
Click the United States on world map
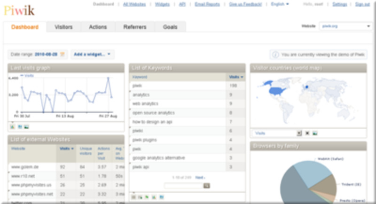coord(276,91)
